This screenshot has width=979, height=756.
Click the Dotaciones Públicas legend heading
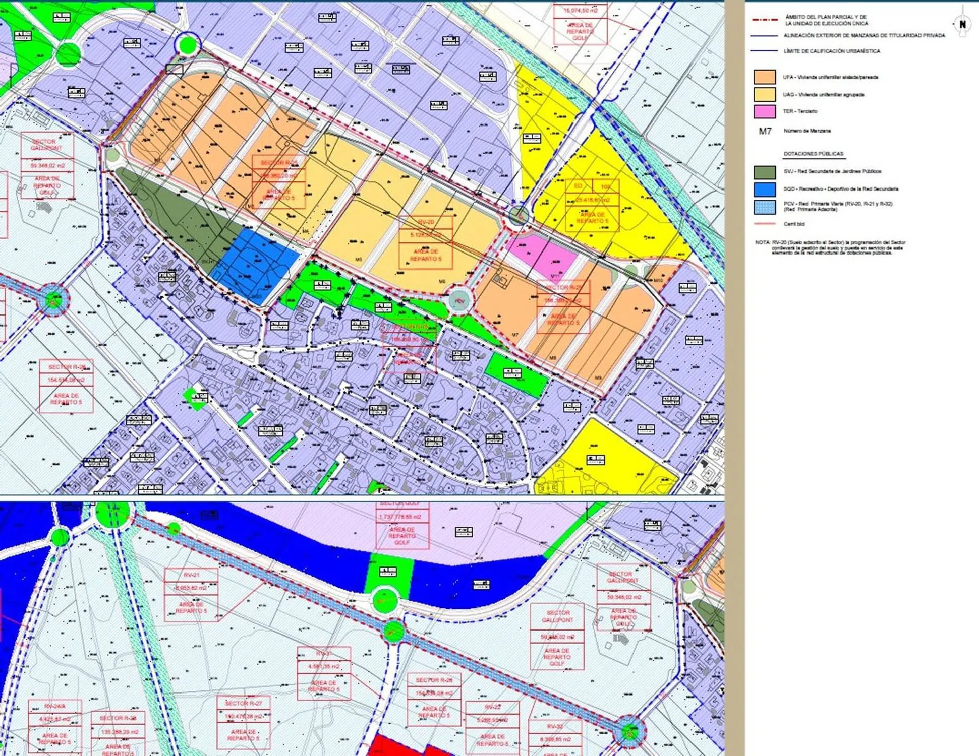(813, 154)
